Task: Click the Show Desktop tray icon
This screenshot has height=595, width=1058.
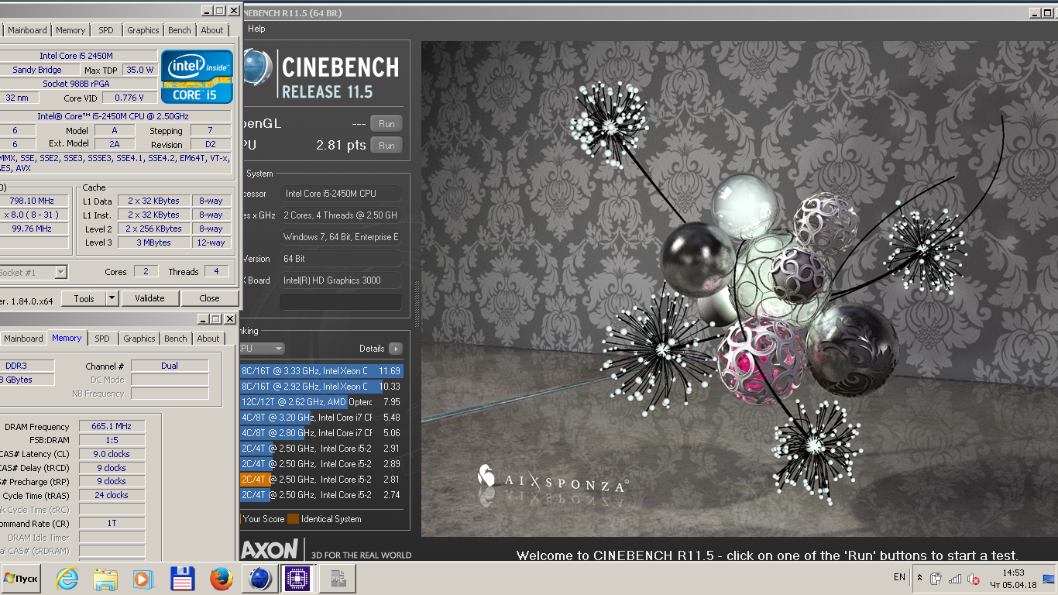Action: 1049,578
